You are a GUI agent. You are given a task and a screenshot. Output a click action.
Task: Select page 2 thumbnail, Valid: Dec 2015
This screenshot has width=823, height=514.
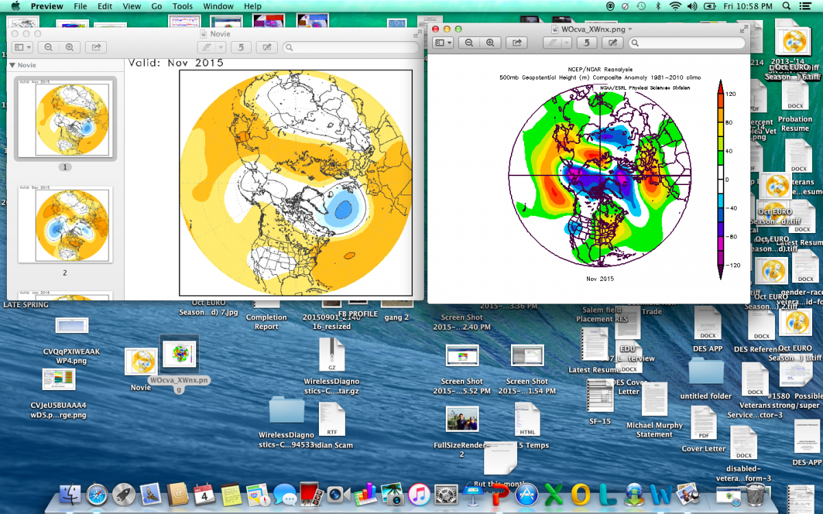pos(65,224)
